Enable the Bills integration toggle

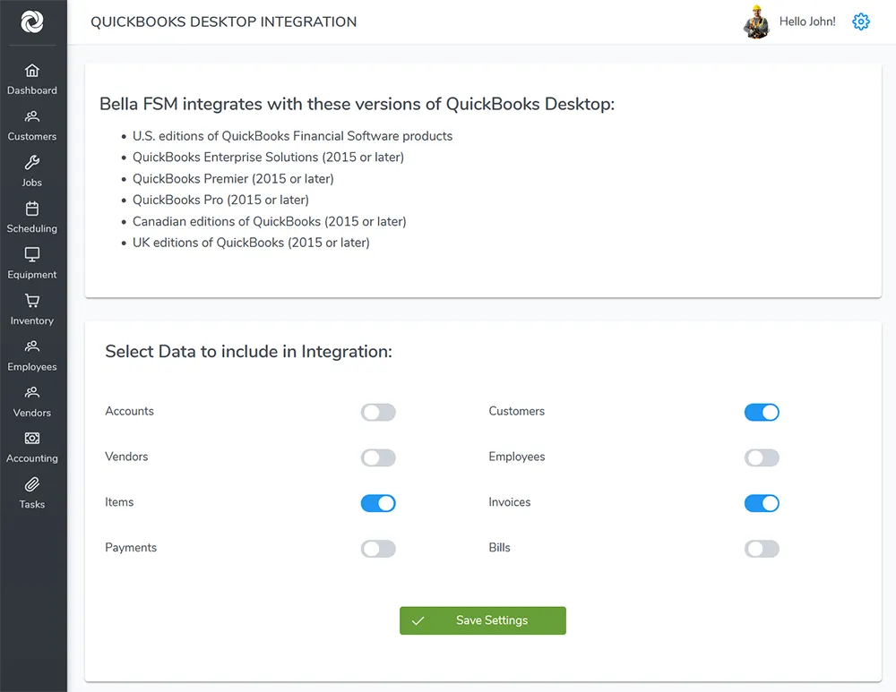click(x=761, y=550)
